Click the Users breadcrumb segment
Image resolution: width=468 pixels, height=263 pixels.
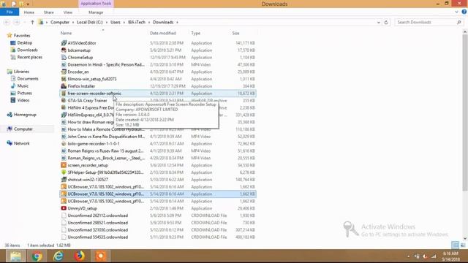pyautogui.click(x=116, y=23)
